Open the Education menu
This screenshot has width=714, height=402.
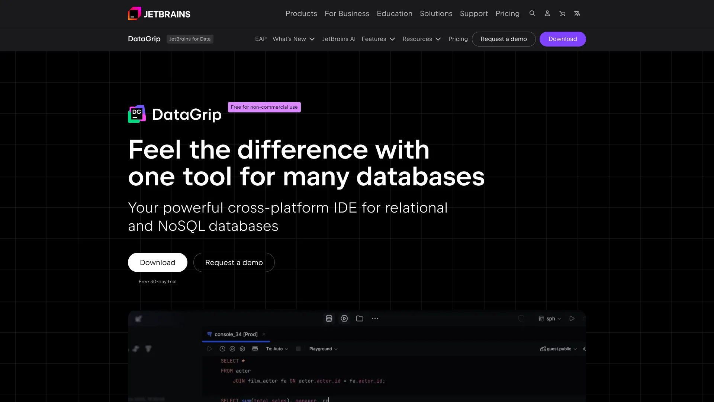[x=395, y=13]
